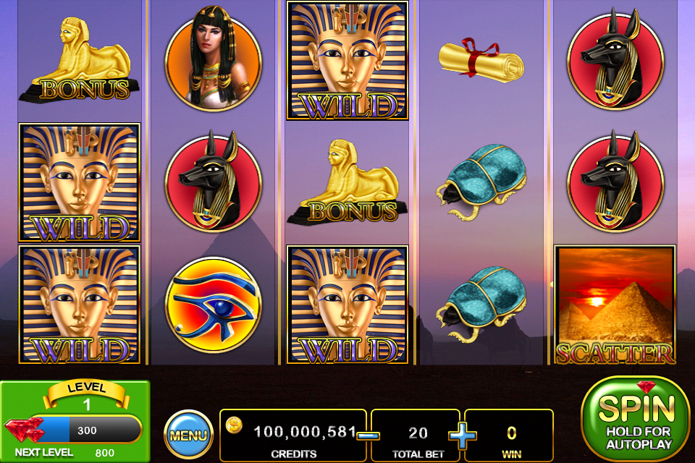
Task: Click the top pharaoh WILD on third reel
Action: [347, 60]
